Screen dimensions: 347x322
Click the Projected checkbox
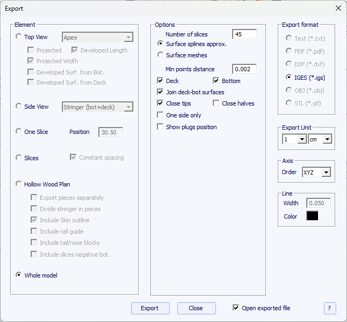click(x=31, y=50)
